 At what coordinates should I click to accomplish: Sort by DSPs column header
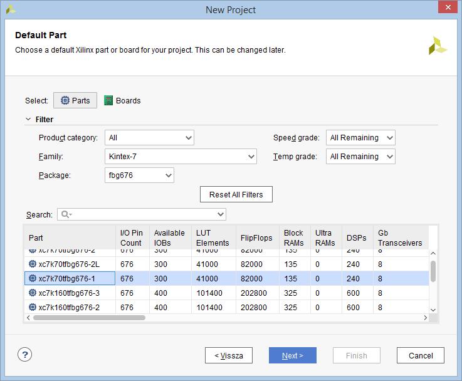tap(358, 237)
